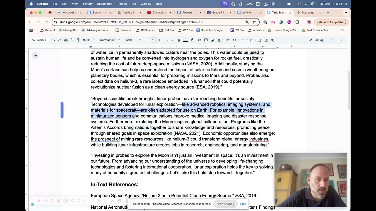Bookmark this page with star icon
The height and width of the screenshot is (211, 376).
254,22
